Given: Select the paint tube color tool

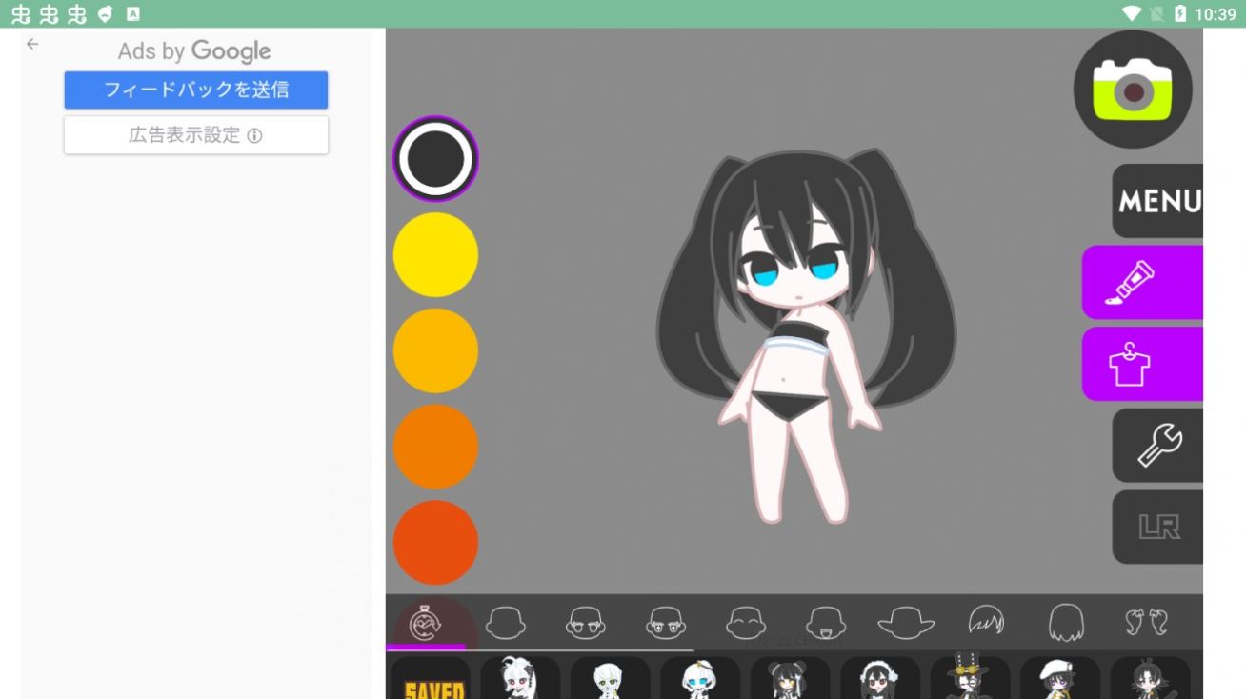Looking at the screenshot, I should tap(1141, 283).
